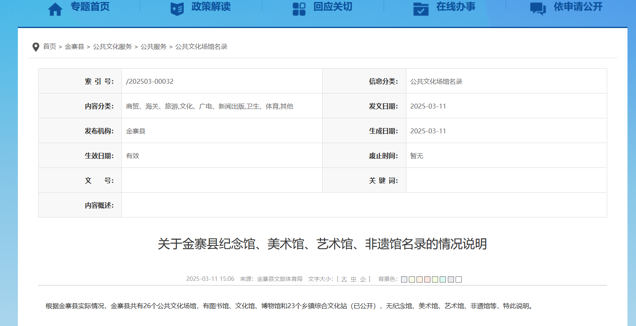636x326 pixels.
Task: Click the location pin icon in breadcrumb
Action: pos(36,47)
